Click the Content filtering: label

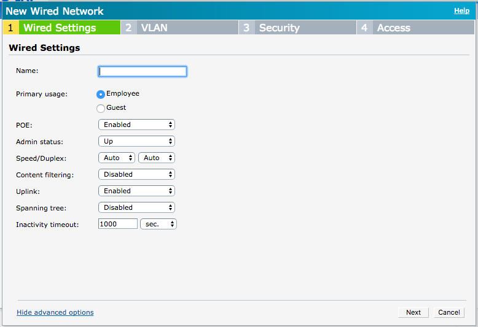tap(45, 175)
